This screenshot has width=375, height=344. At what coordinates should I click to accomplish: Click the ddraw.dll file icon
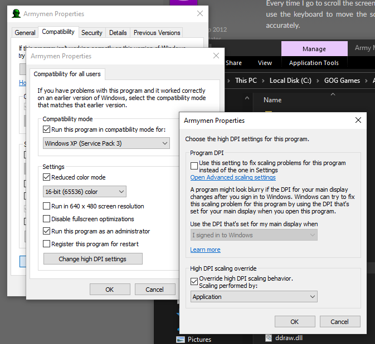[269, 338]
